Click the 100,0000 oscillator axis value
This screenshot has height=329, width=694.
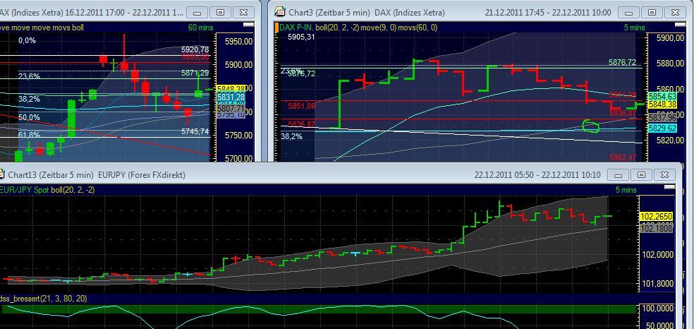coord(658,309)
